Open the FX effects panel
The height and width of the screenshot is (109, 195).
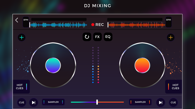point(97,37)
